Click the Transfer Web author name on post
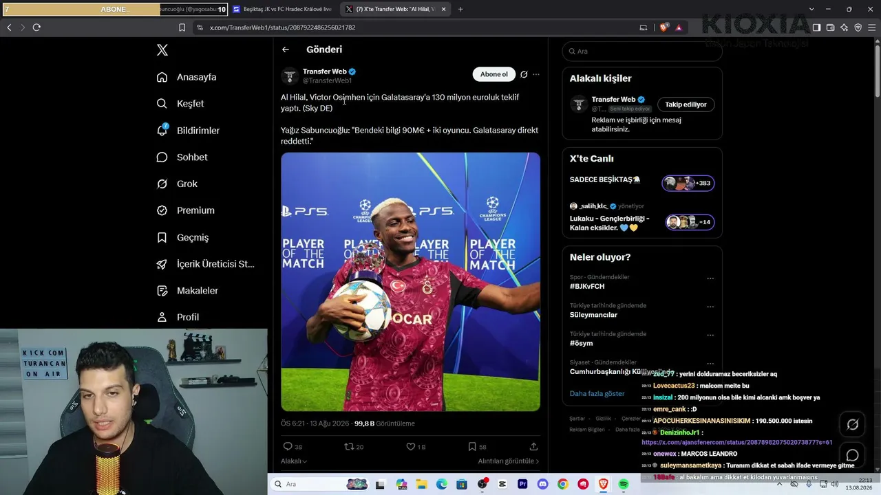881x495 pixels. (x=325, y=71)
